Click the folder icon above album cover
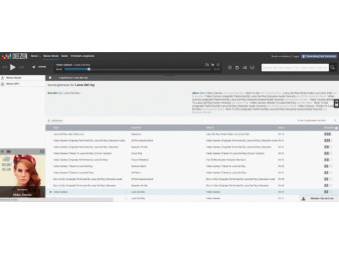Image resolution: width=339 pixels, height=254 pixels. (x=9, y=151)
